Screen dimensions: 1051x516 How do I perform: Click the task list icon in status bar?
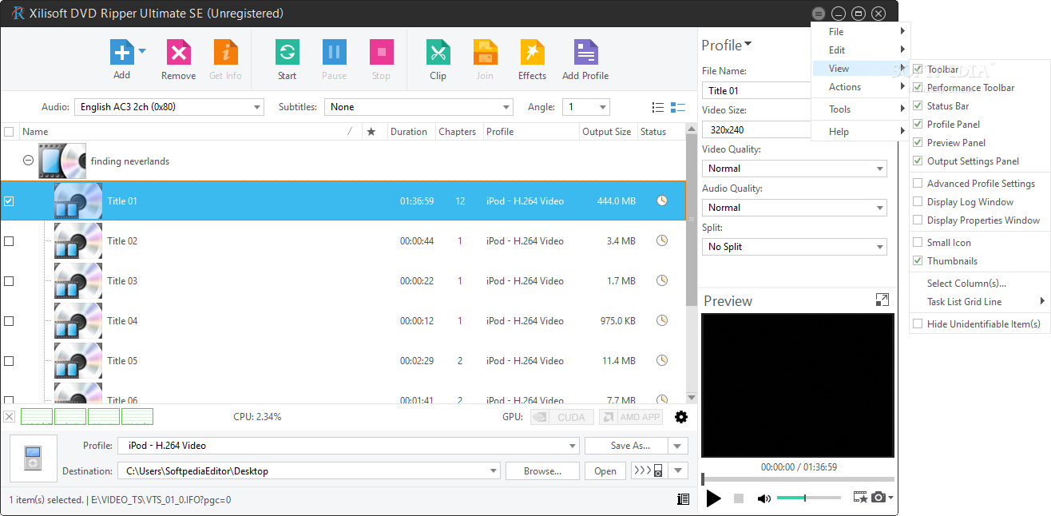coord(683,499)
